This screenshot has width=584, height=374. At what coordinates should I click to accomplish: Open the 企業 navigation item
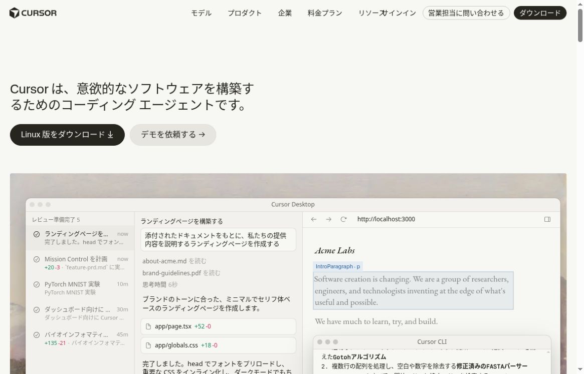pyautogui.click(x=285, y=13)
